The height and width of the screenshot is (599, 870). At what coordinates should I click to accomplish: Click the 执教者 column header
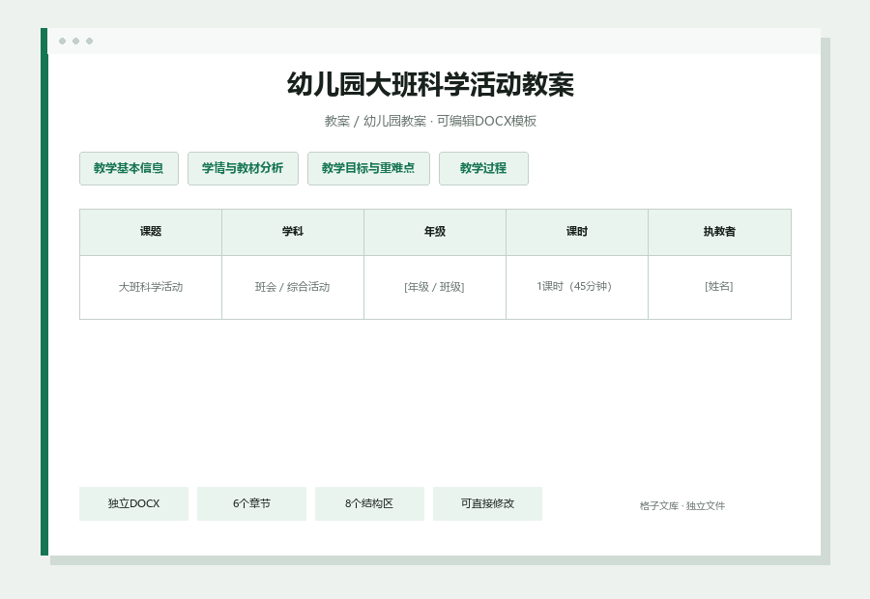pyautogui.click(x=719, y=232)
